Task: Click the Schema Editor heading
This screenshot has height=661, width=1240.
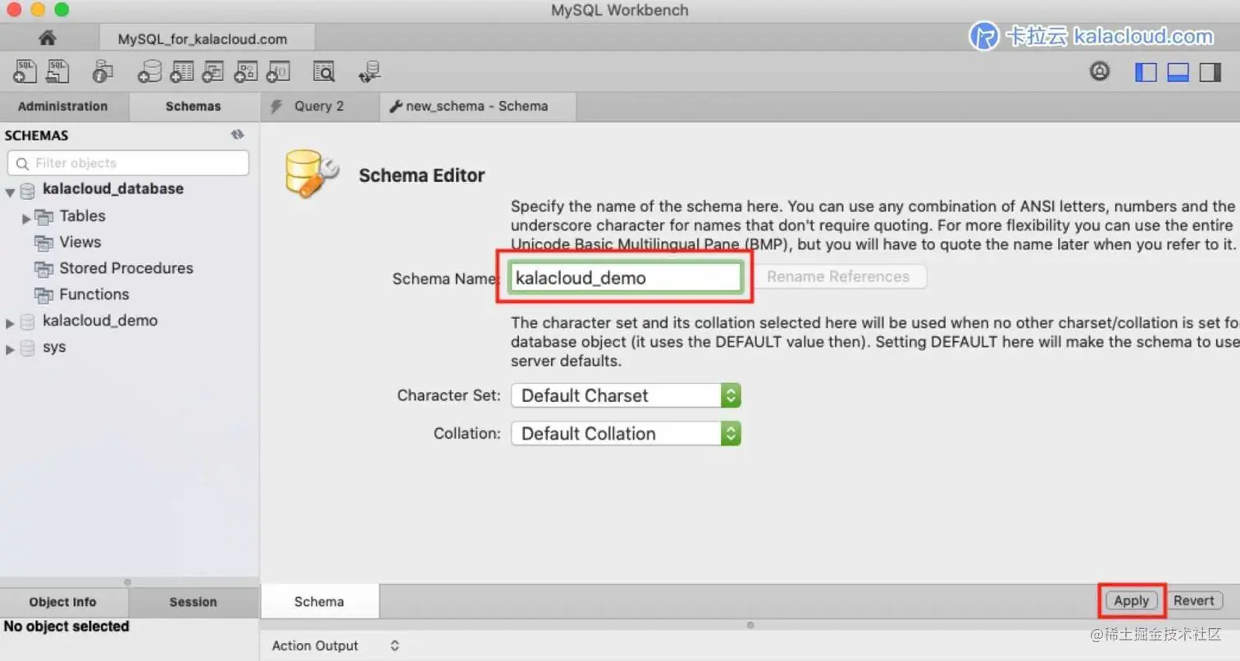Action: (x=422, y=176)
